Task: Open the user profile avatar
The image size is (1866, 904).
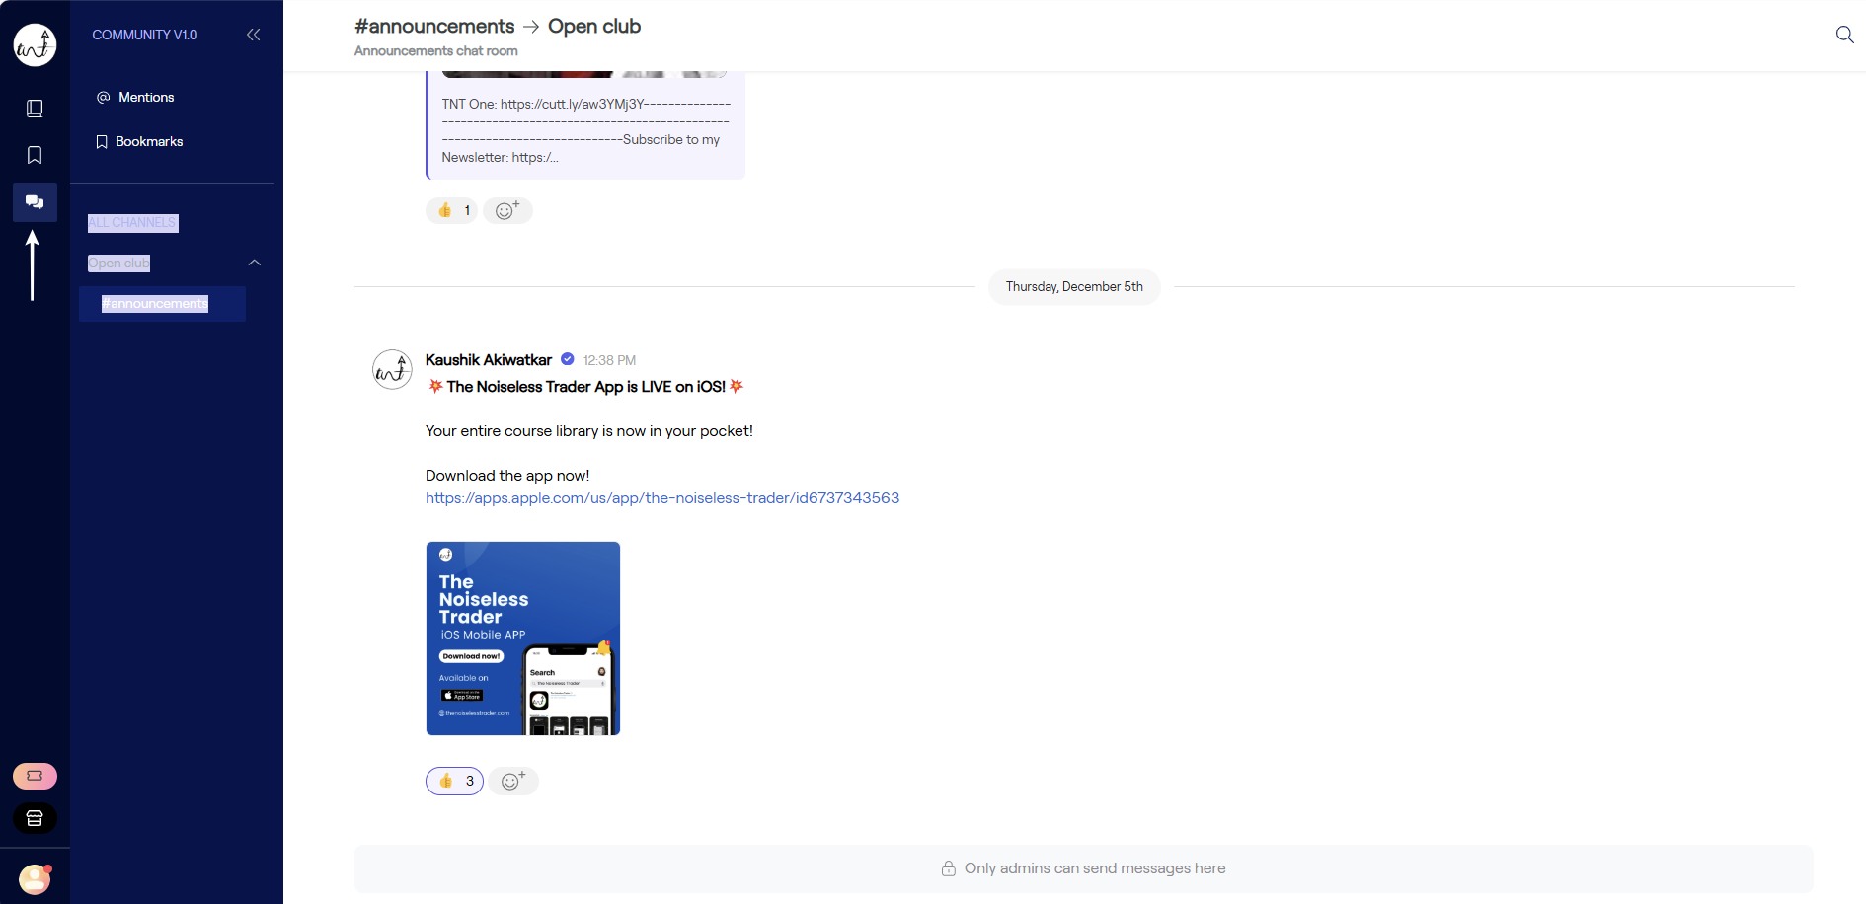Action: tap(35, 878)
